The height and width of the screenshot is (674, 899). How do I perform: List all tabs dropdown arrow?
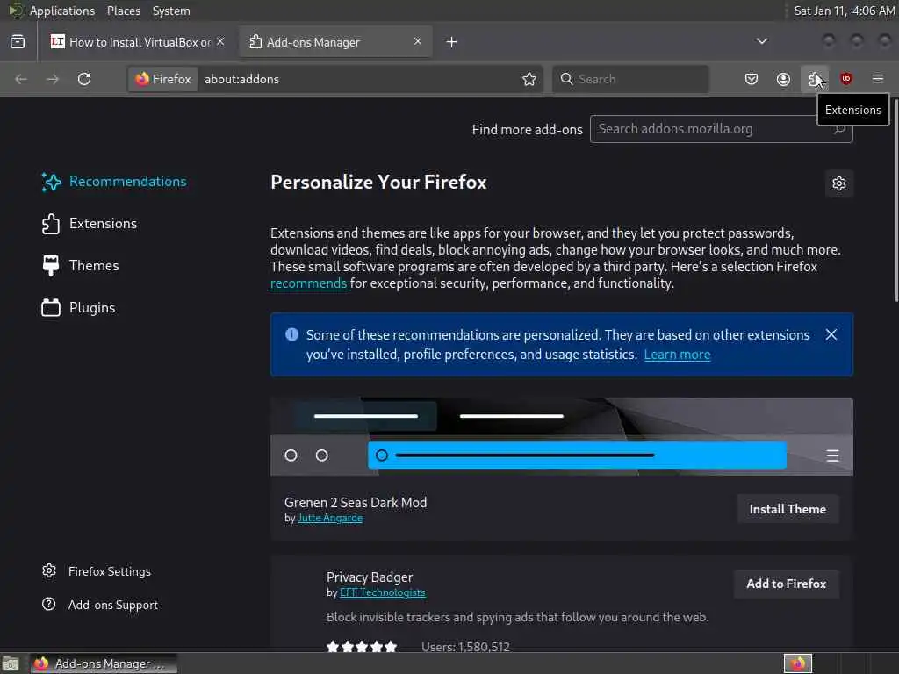coord(762,41)
